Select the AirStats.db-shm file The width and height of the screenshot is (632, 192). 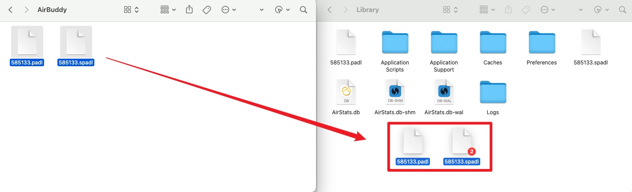click(395, 92)
